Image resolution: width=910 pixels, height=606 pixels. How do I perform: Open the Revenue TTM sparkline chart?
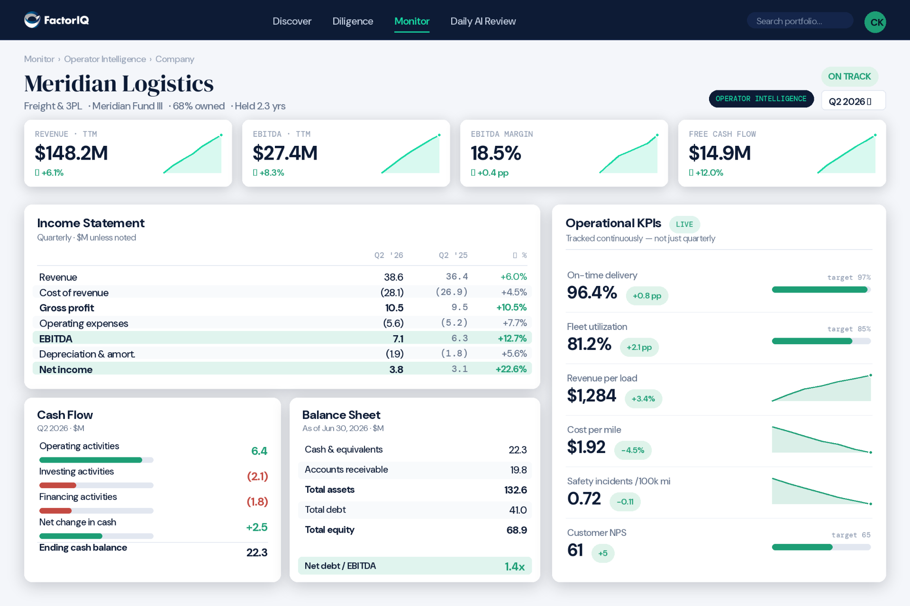click(x=192, y=154)
